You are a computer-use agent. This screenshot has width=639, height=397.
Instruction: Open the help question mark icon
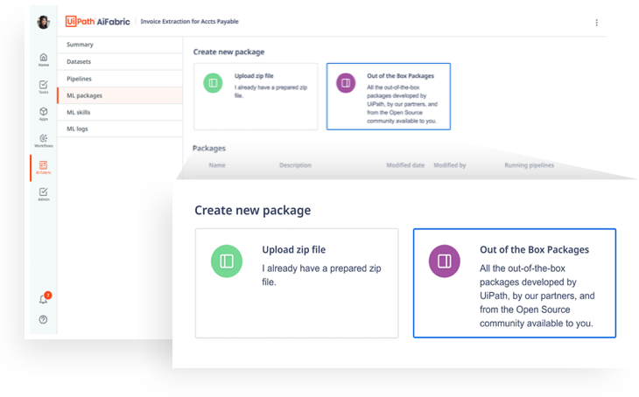43,320
